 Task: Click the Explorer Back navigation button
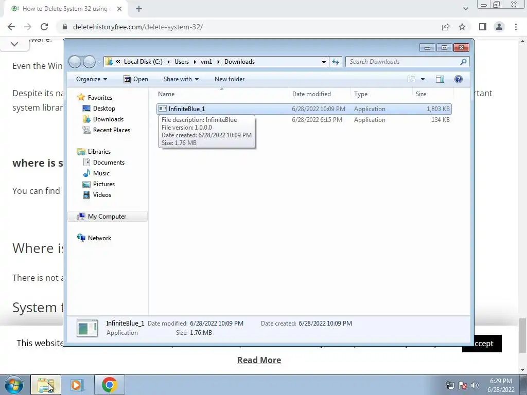(75, 62)
